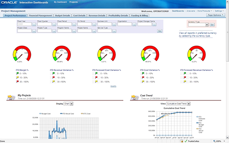Switch to the Revenue Details tab
The height and width of the screenshot is (143, 229).
click(97, 16)
